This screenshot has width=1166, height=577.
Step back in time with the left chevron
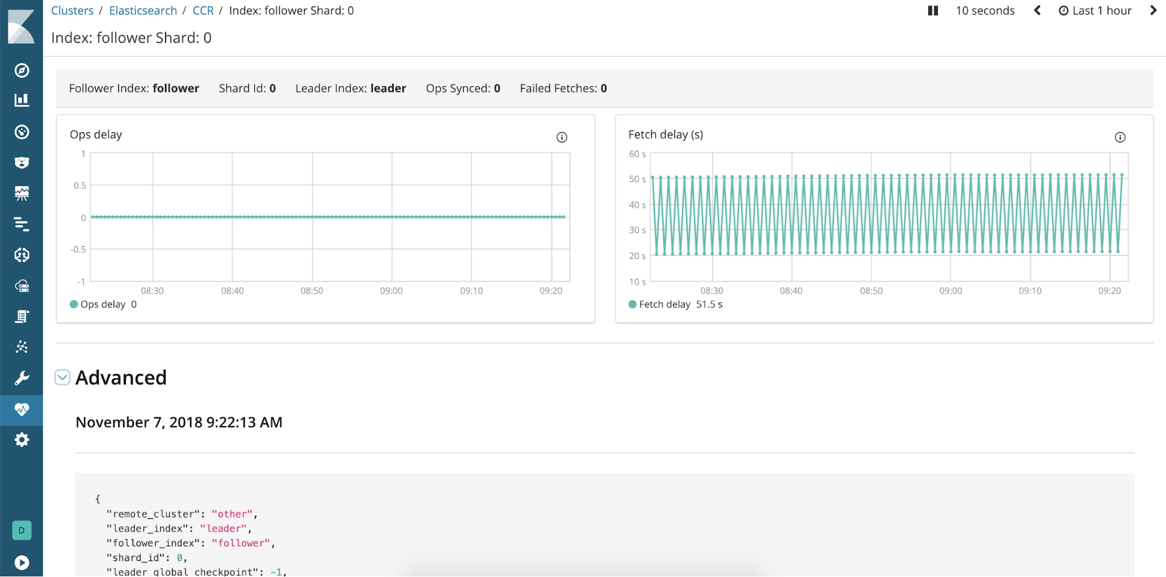1037,10
